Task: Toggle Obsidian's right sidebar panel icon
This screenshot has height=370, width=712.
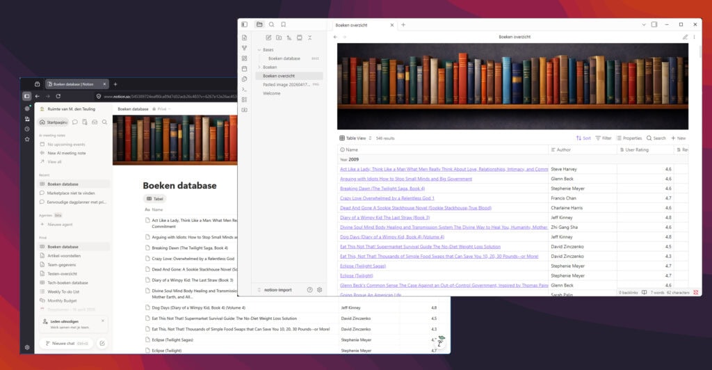Action: (x=654, y=24)
